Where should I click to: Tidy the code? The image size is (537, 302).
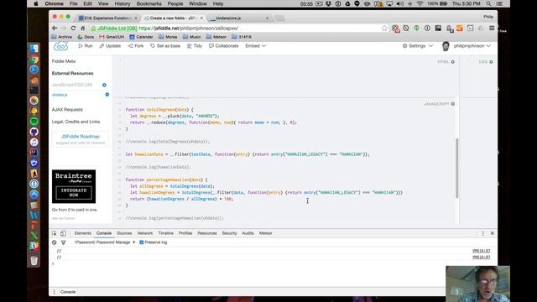click(195, 46)
